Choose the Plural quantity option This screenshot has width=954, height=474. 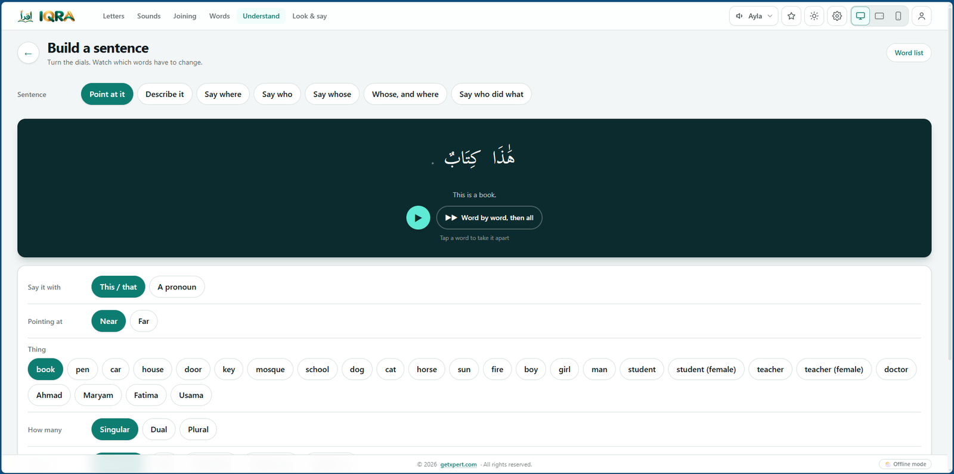click(198, 429)
